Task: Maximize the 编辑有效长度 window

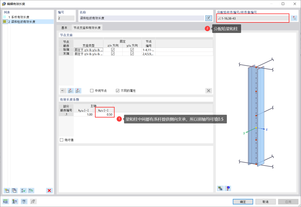Action: click(x=283, y=4)
